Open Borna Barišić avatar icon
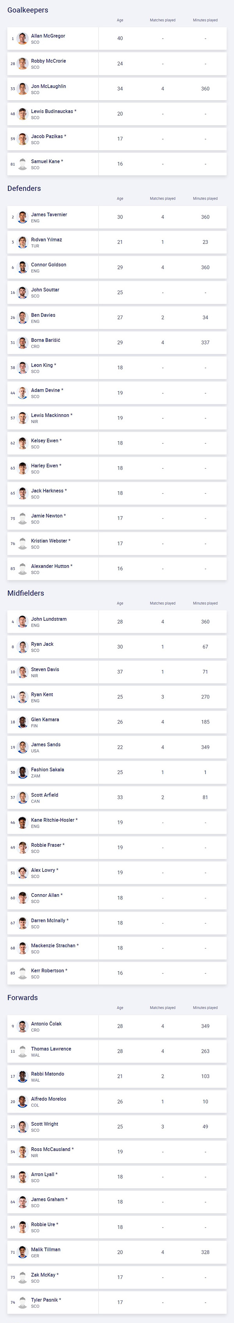Screen dimensions: 234x1323 [22, 342]
